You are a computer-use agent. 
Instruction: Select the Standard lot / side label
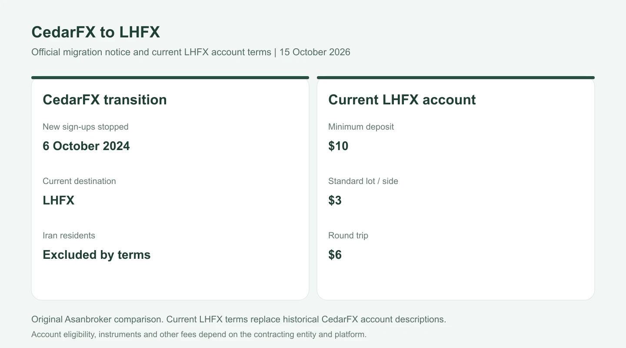point(363,181)
